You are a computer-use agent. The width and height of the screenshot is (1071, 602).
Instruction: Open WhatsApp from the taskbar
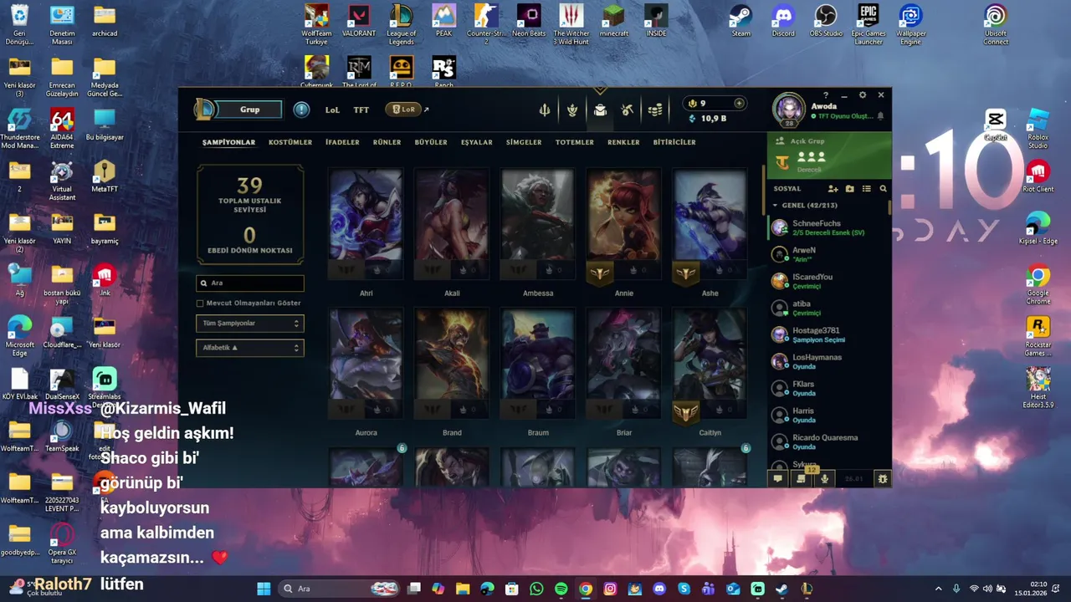point(536,589)
